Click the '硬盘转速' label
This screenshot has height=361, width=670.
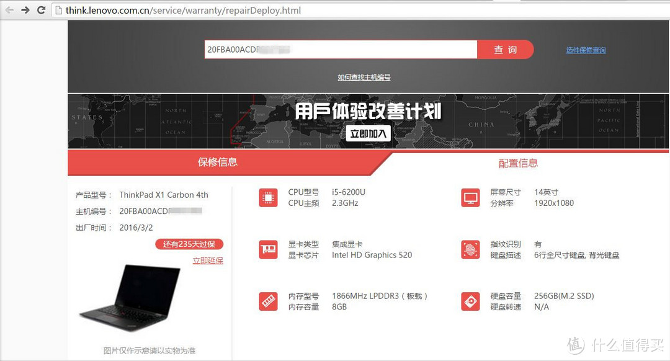point(506,307)
